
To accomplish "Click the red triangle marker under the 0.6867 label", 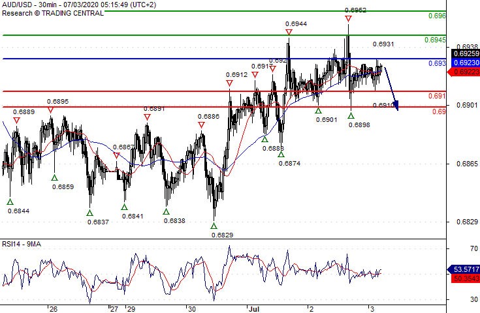I will [x=116, y=156].
